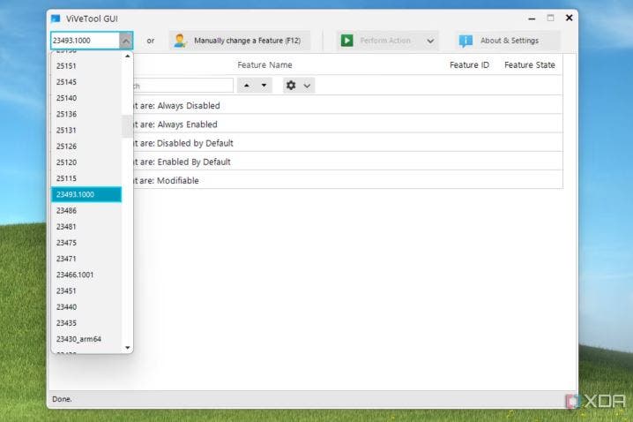Choose build 23451 in the dropdown
This screenshot has height=422, width=633.
(x=86, y=291)
